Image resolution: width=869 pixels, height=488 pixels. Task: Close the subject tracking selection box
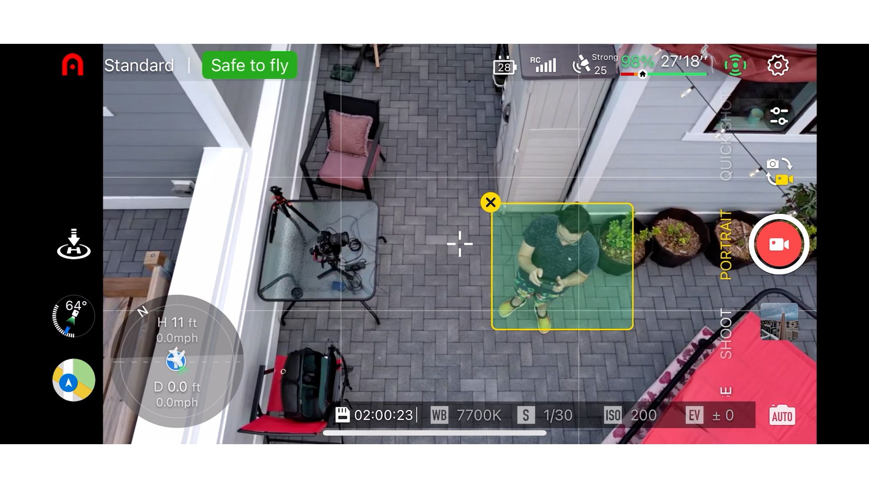pyautogui.click(x=490, y=202)
